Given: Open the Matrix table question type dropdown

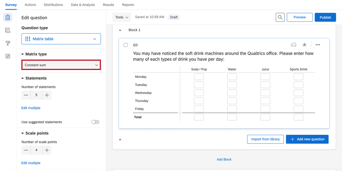Looking at the screenshot, I should pos(61,39).
